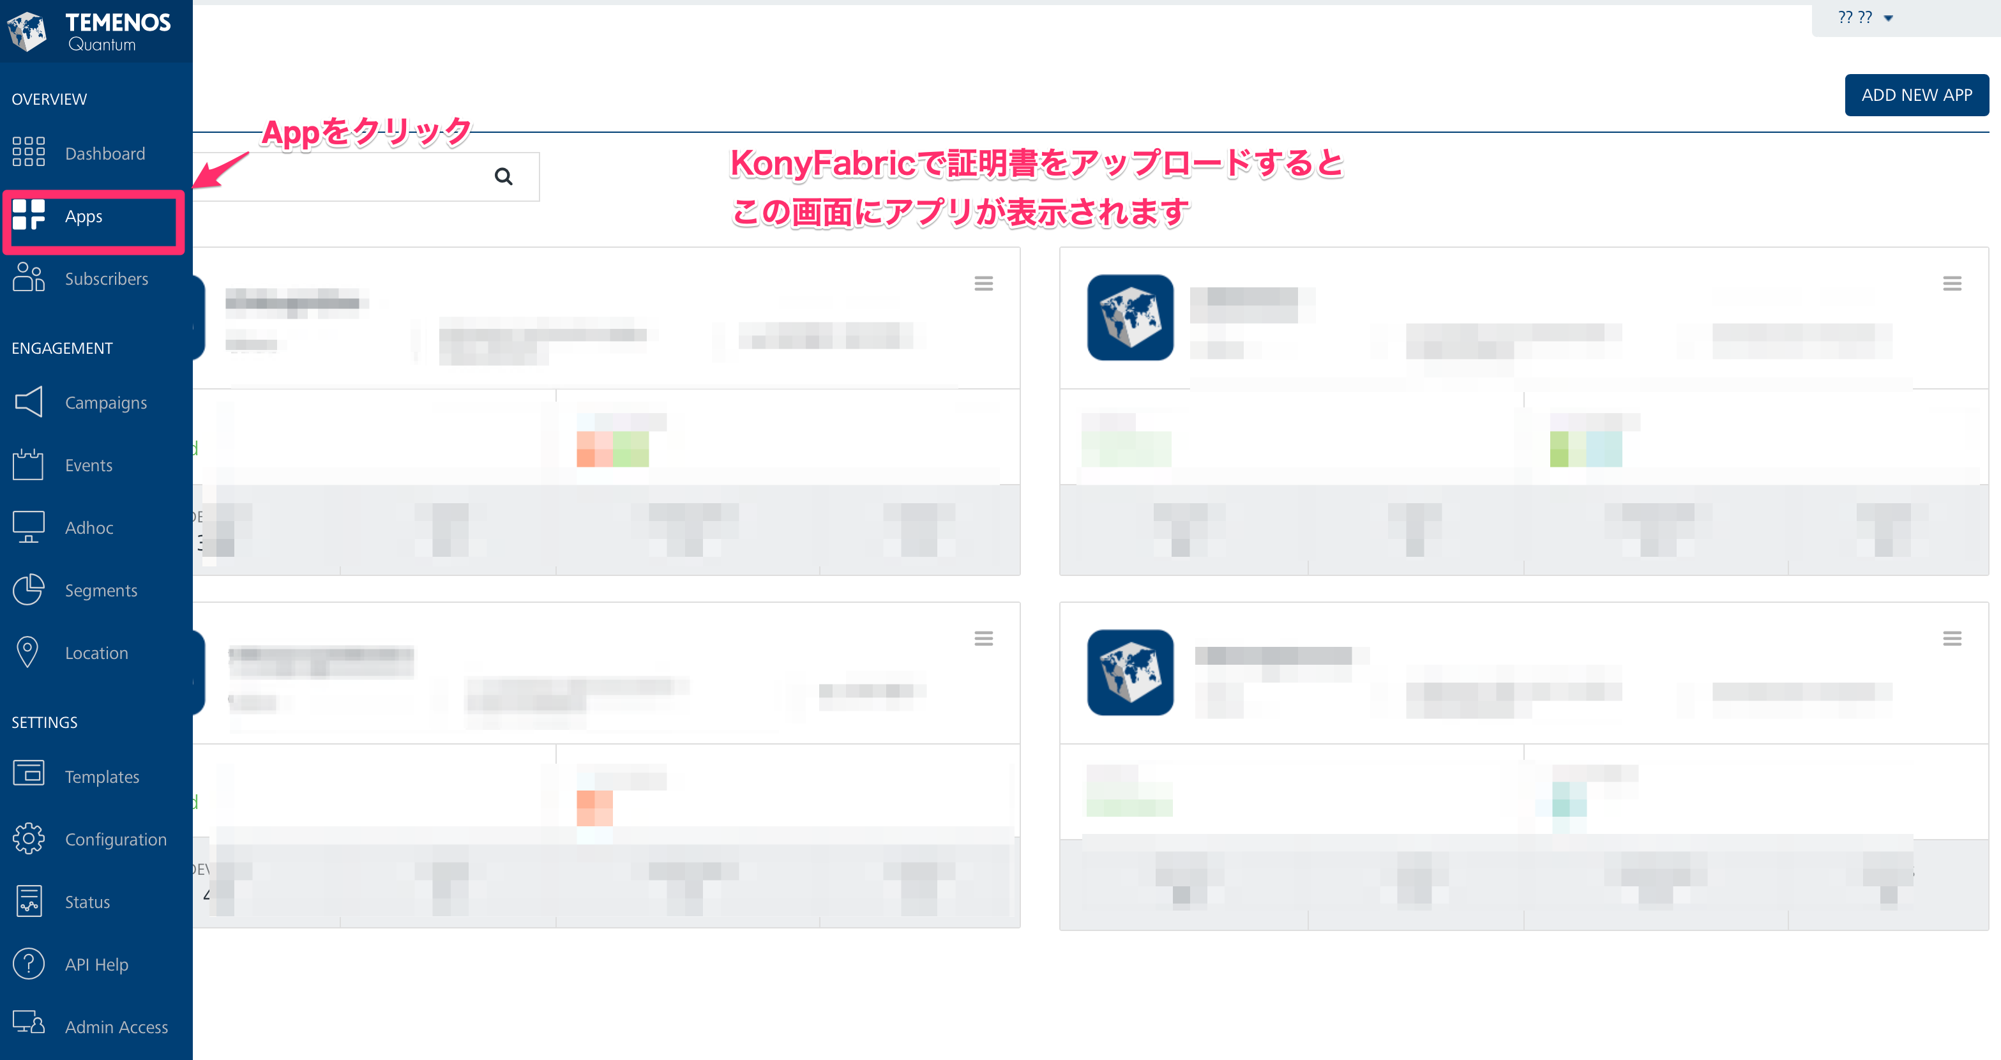Image resolution: width=2001 pixels, height=1060 pixels.
Task: Open the hamburger menu on the top-right card
Action: (1952, 283)
